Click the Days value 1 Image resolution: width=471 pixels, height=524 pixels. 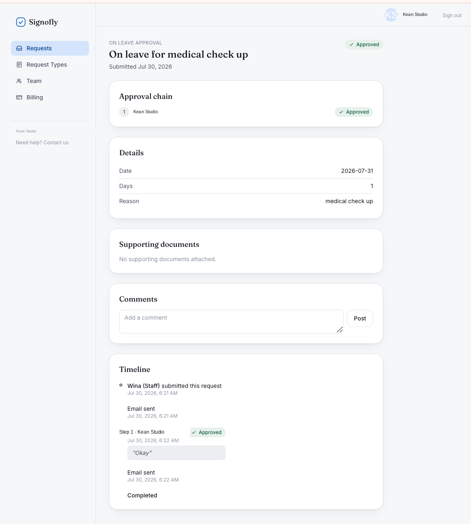click(372, 186)
